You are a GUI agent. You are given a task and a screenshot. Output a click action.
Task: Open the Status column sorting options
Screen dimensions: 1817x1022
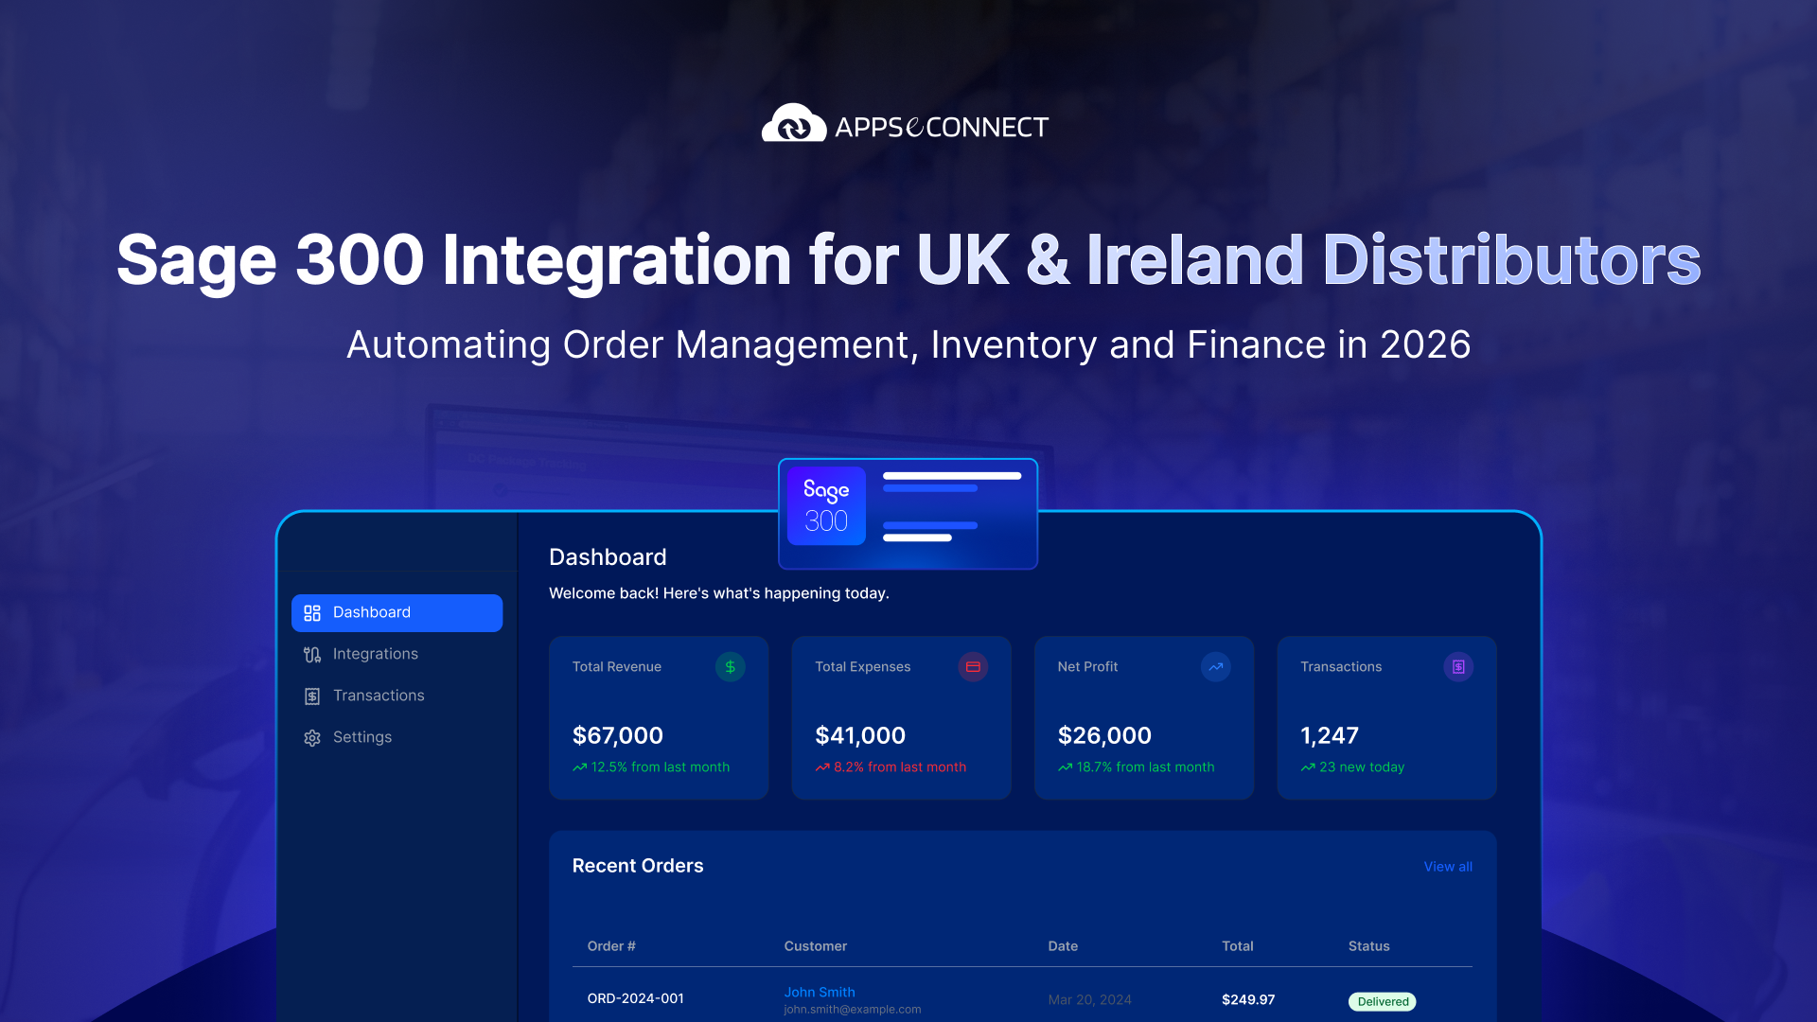(x=1367, y=945)
